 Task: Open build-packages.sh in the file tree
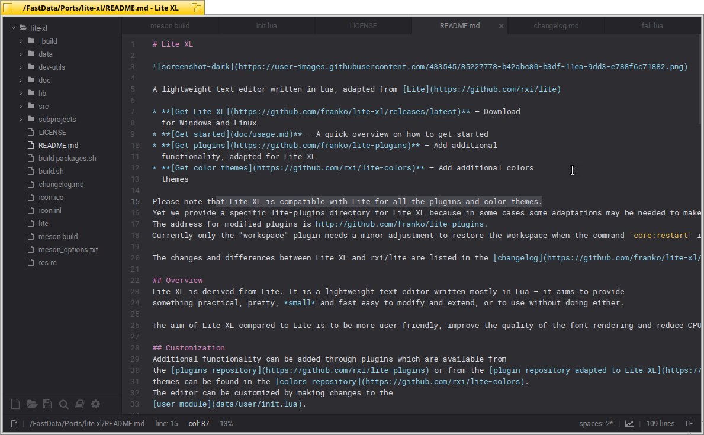67,158
